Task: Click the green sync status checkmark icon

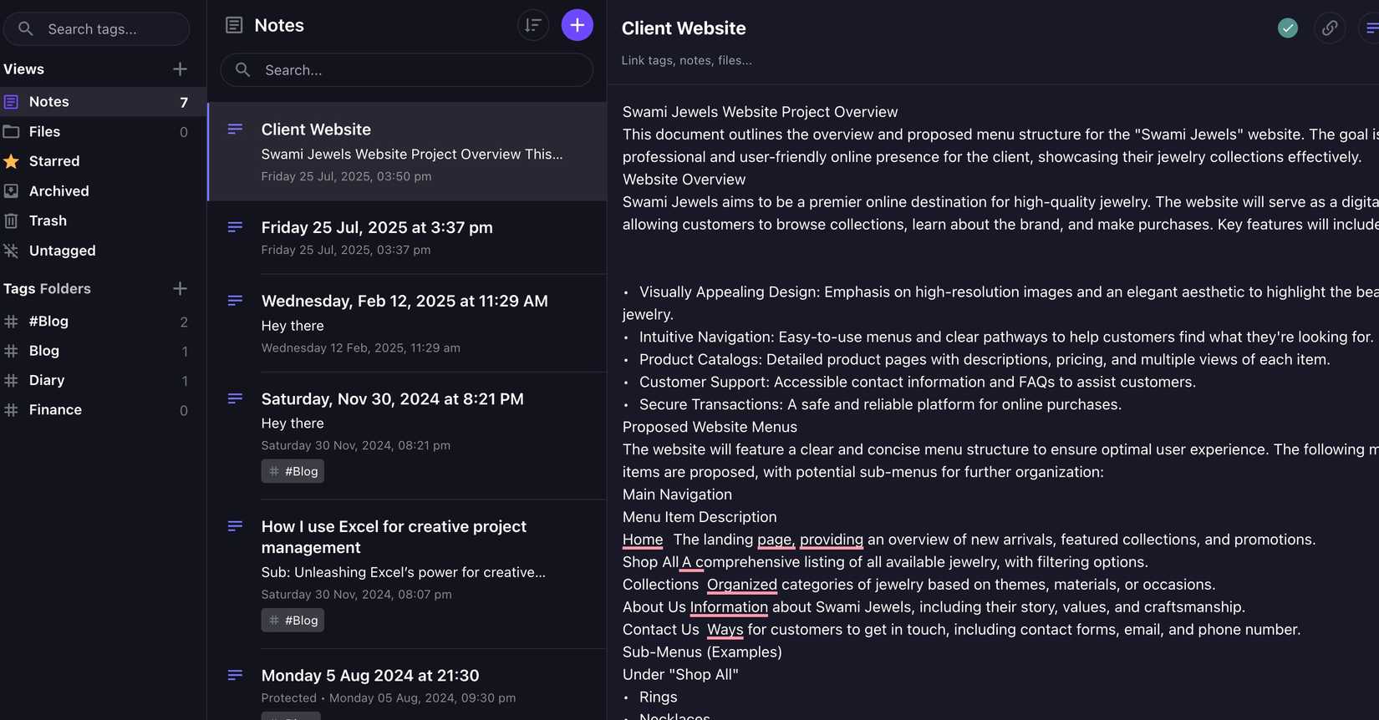Action: (1287, 28)
